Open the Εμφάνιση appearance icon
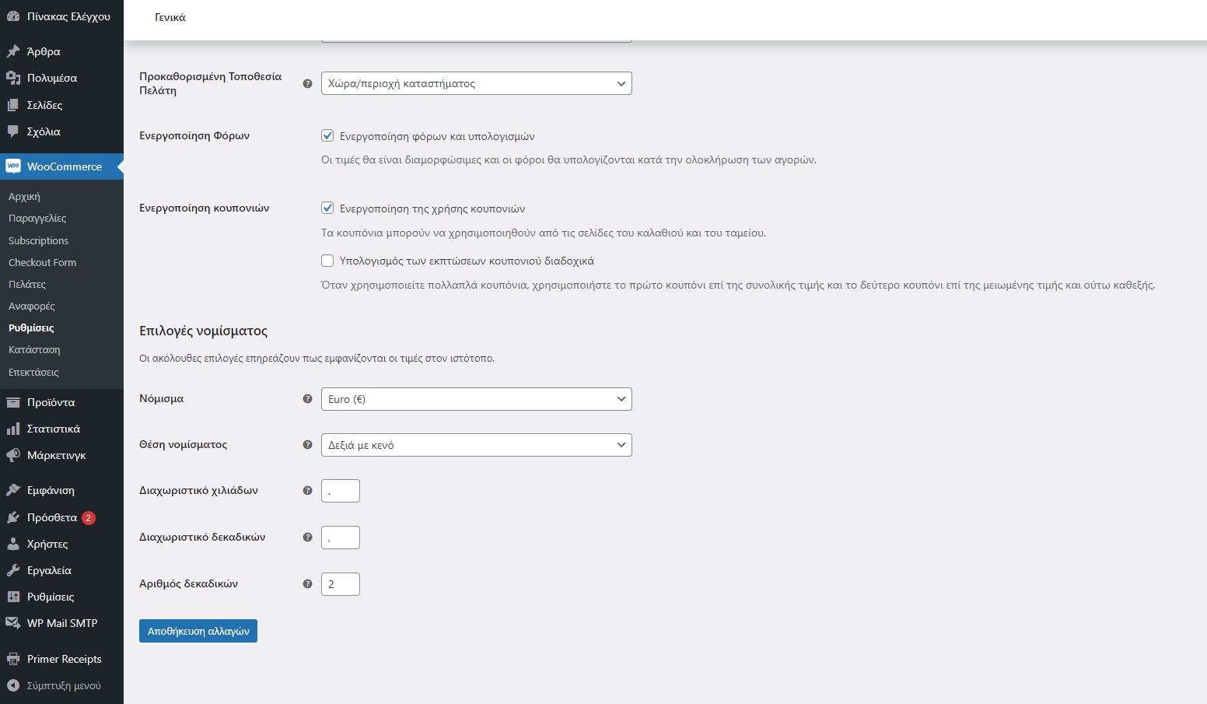 pyautogui.click(x=12, y=490)
